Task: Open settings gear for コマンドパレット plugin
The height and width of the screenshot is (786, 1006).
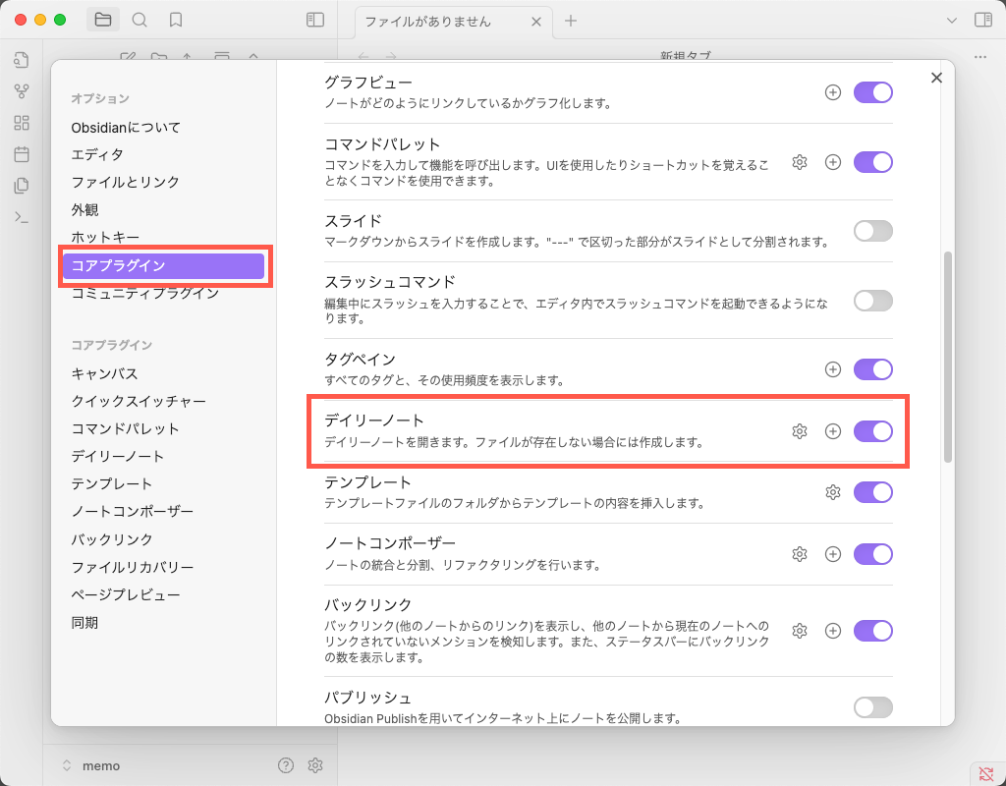Action: click(x=800, y=162)
